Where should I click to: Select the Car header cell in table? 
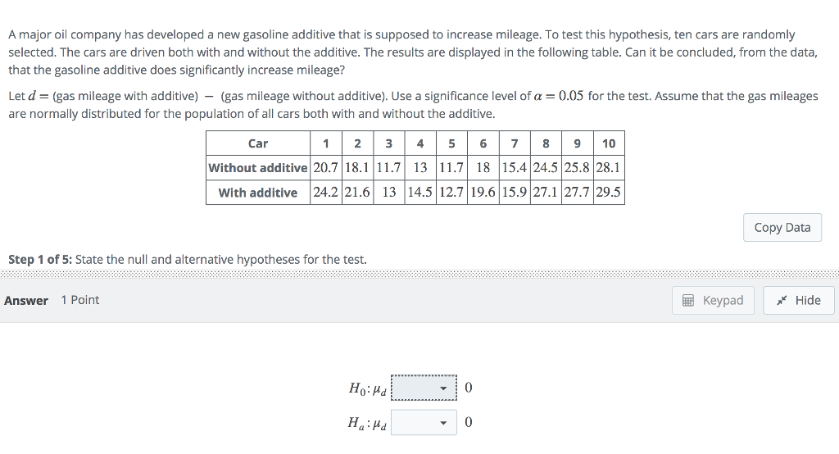tap(257, 143)
